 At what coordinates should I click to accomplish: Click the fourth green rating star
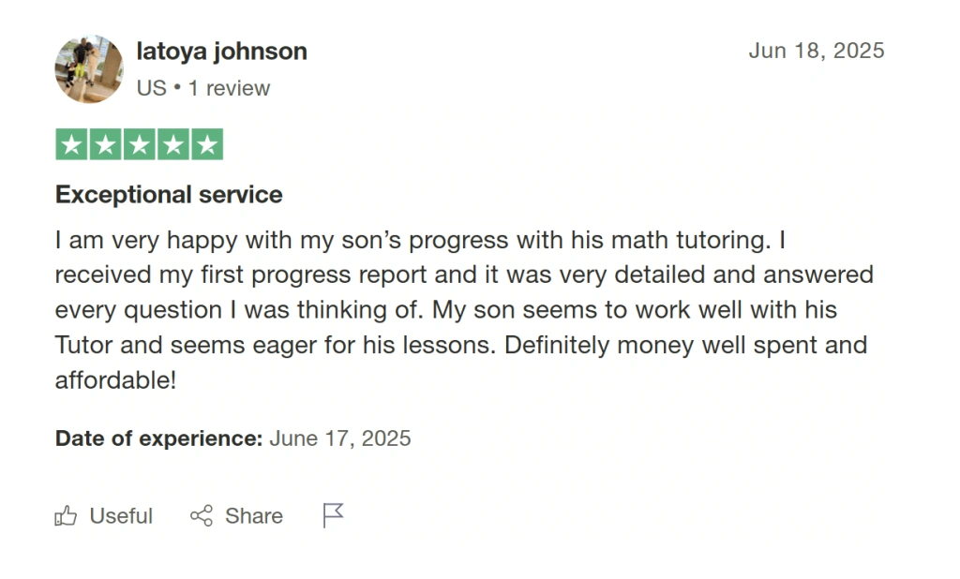point(172,145)
